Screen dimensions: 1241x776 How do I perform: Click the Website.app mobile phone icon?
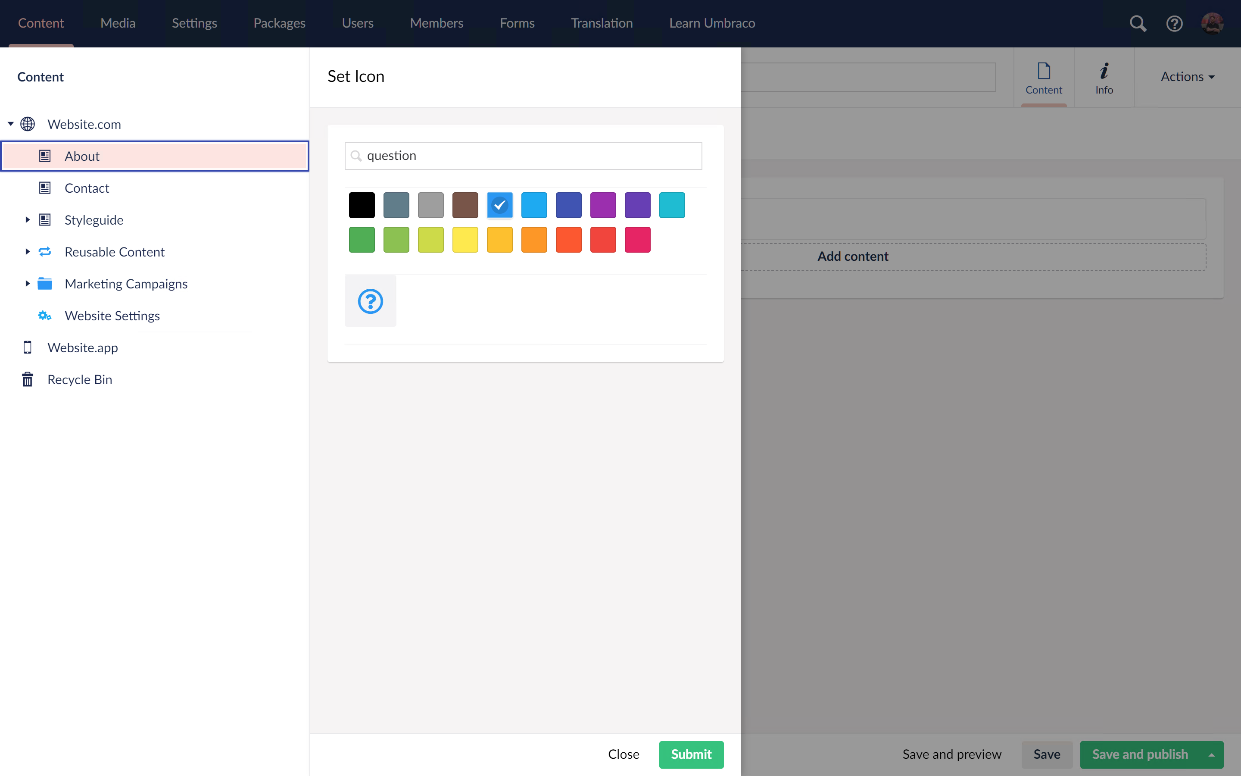[28, 347]
